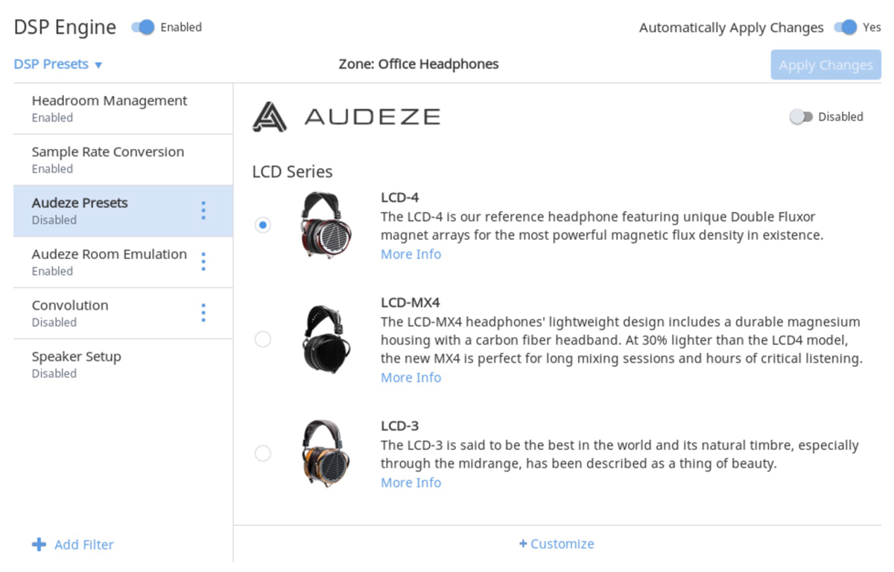Select Sample Rate Conversion filter
Screen dimensions: 894x572
click(x=108, y=159)
